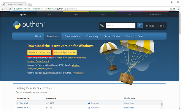Click the translate page icon in address bar
Image resolution: width=181 pixels, height=110 pixels.
pos(171,9)
